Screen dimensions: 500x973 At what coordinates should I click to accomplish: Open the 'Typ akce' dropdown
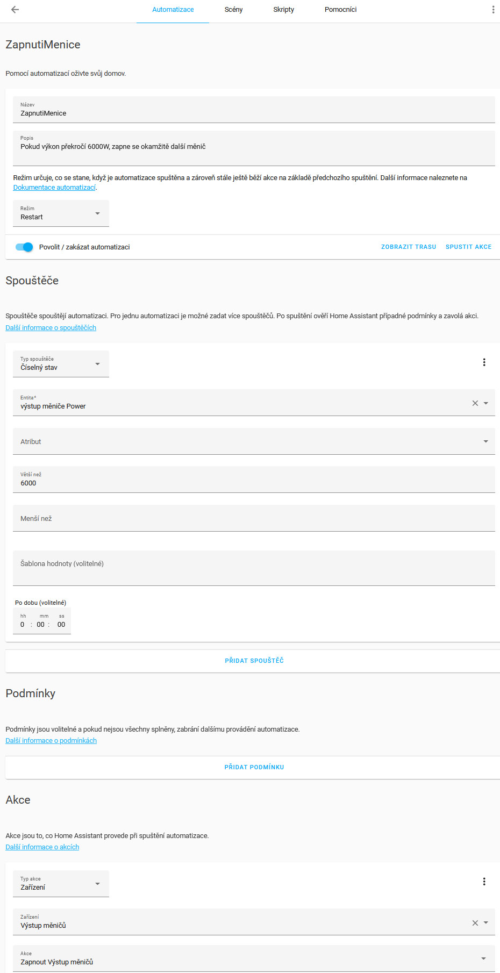[x=61, y=884]
